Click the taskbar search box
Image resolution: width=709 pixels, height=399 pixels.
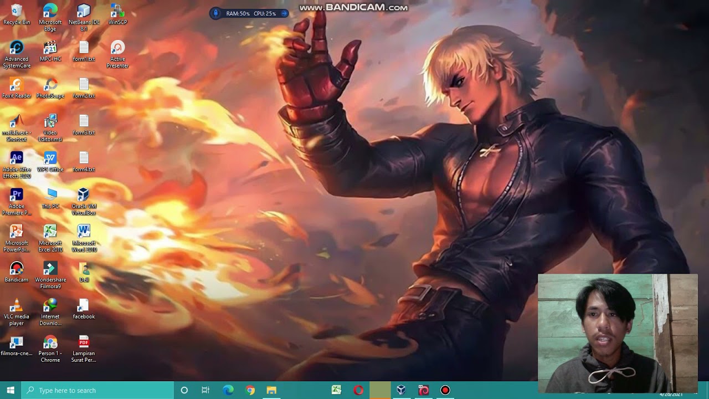(97, 390)
